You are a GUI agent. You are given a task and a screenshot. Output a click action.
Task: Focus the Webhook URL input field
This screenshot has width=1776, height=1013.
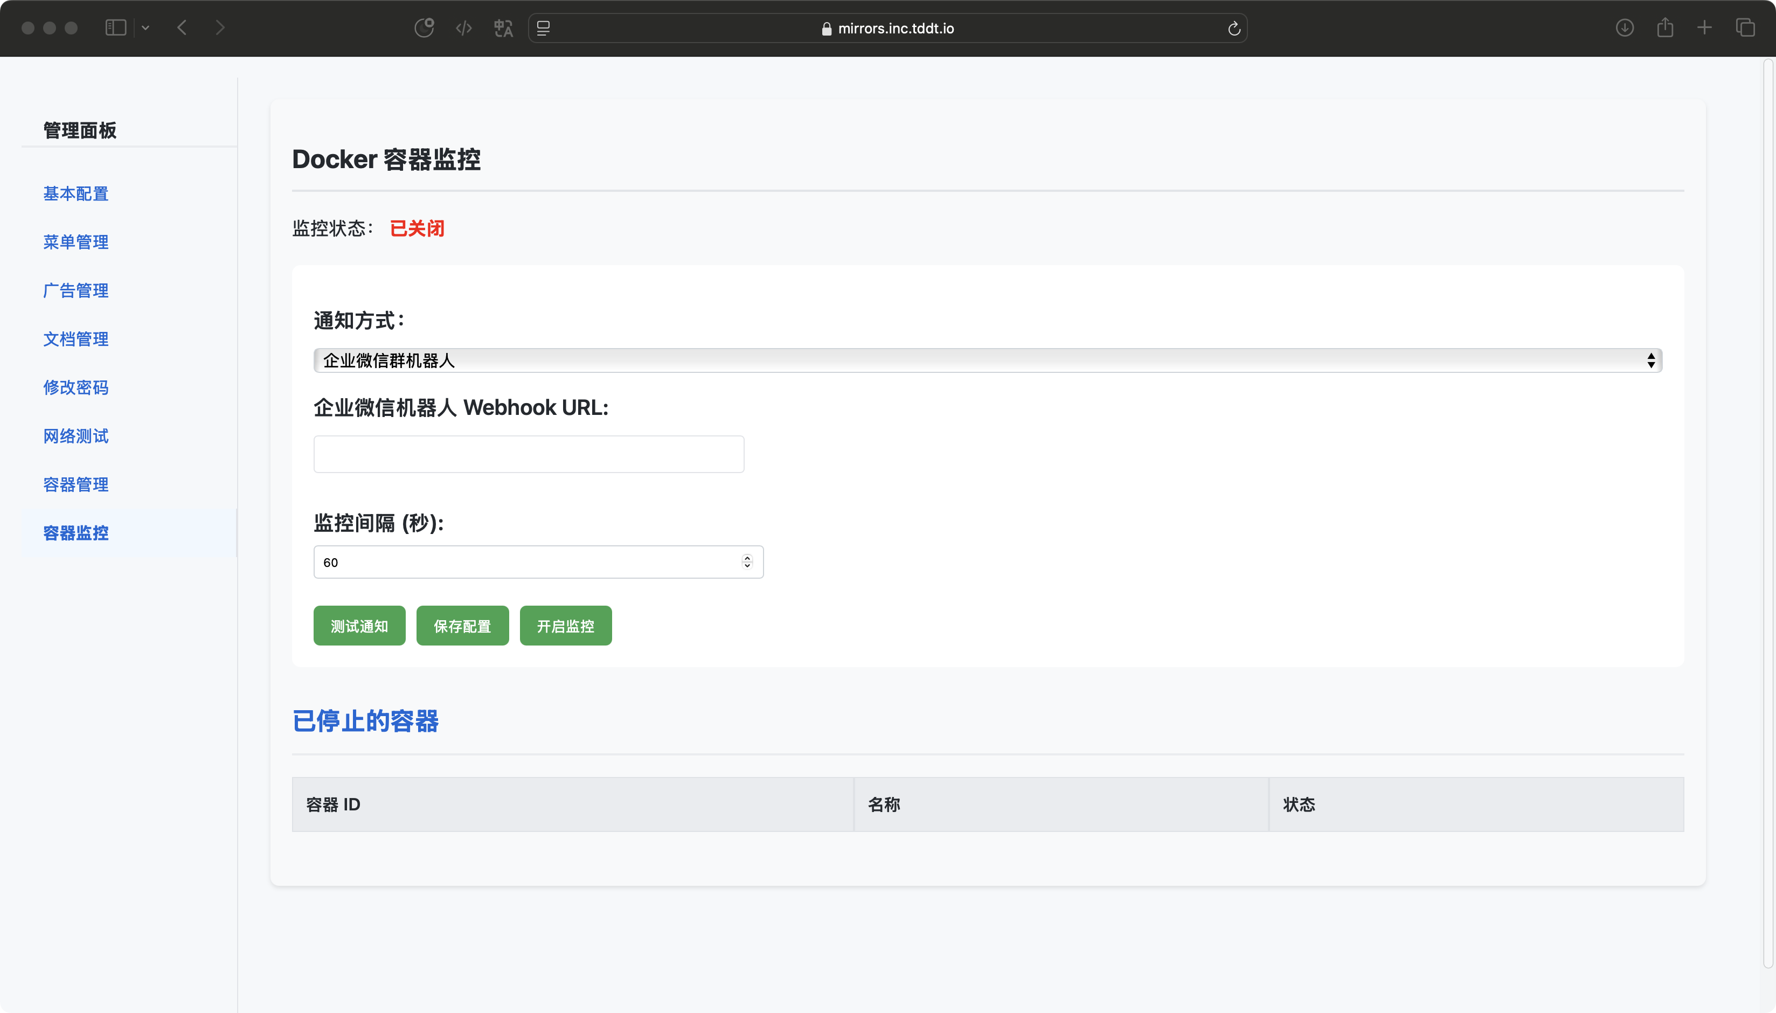(529, 454)
